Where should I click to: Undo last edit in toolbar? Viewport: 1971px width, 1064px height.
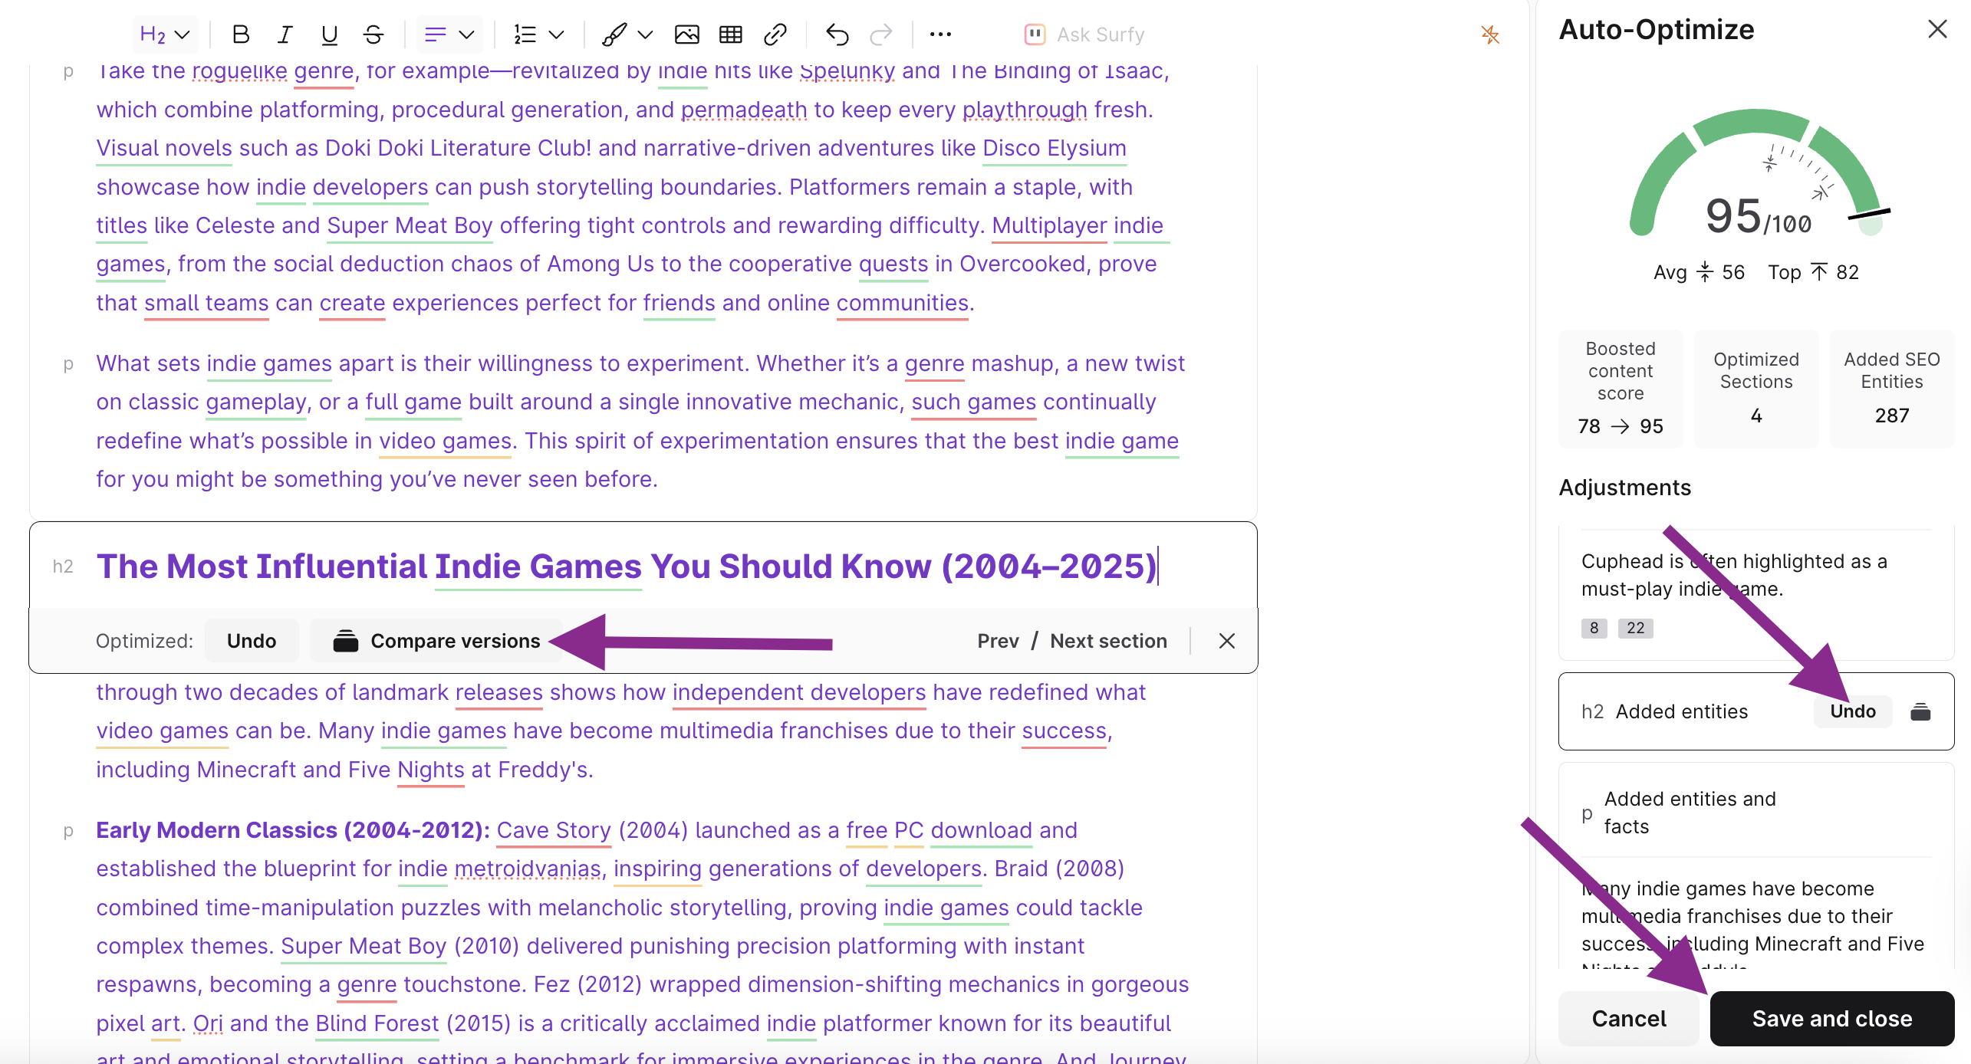[837, 34]
